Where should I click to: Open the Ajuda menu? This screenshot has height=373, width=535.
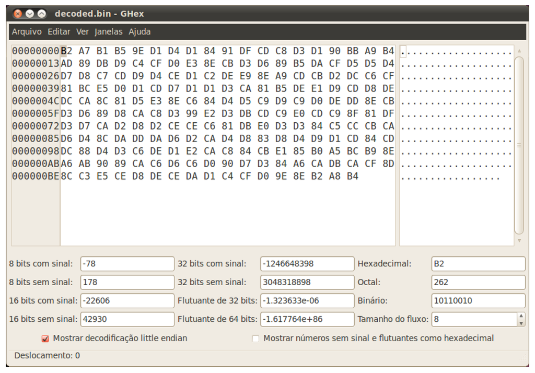tap(139, 32)
